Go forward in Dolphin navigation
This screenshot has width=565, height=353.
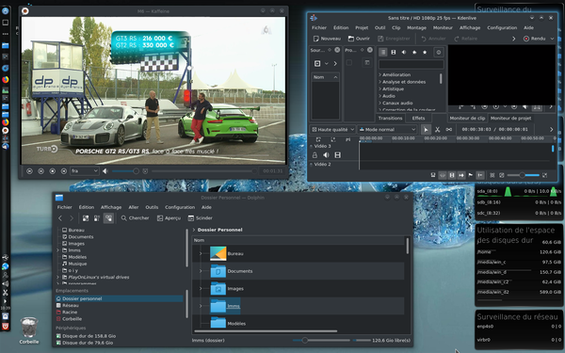click(x=72, y=218)
